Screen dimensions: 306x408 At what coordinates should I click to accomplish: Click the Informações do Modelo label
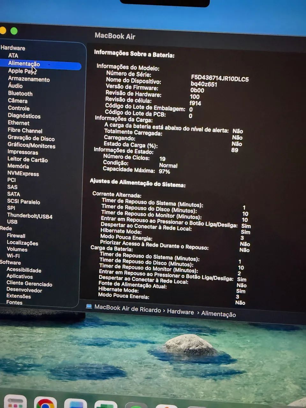click(x=128, y=67)
